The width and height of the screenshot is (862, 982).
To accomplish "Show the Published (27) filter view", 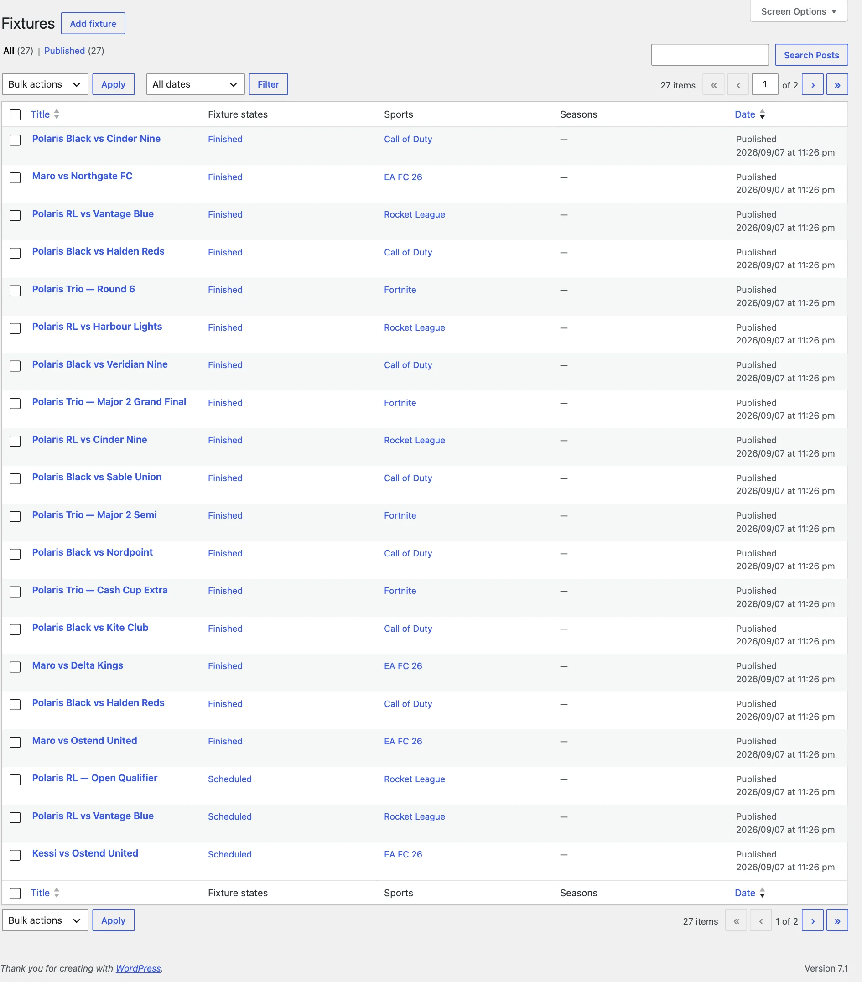I will pos(74,51).
